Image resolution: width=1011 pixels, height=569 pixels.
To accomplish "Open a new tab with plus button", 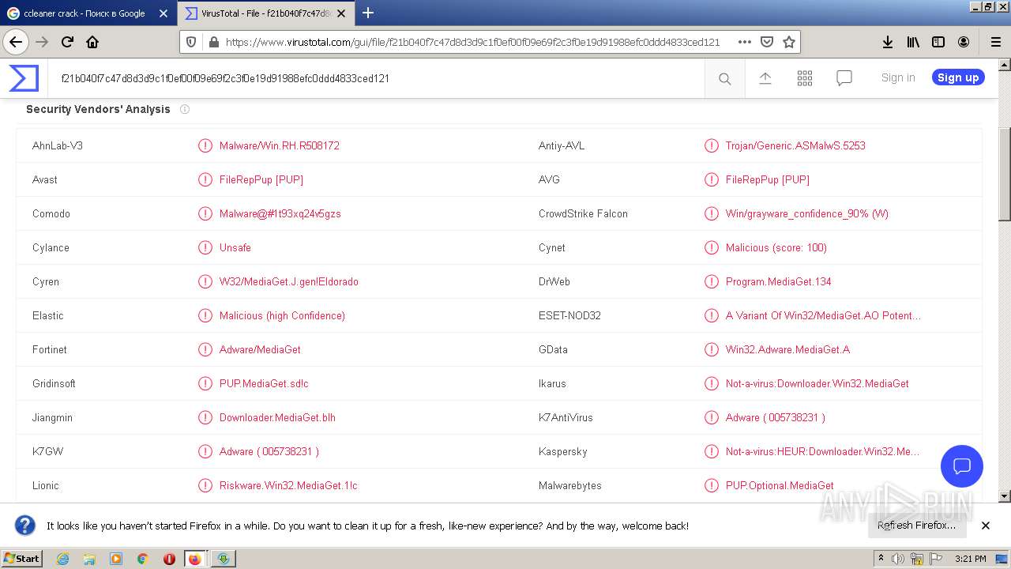I will click(368, 13).
